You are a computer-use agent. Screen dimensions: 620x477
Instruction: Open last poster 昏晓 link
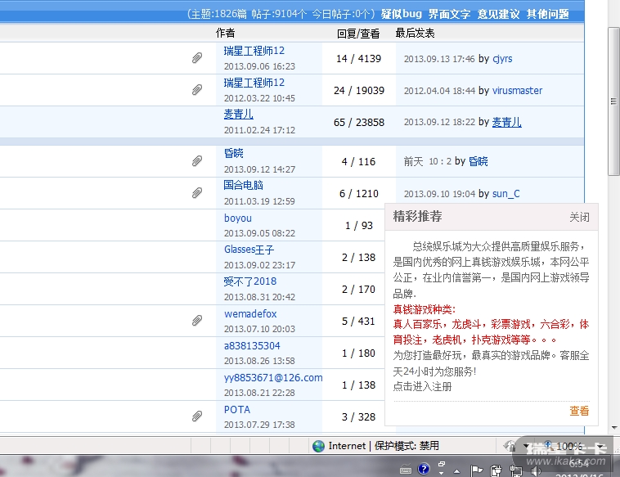pyautogui.click(x=478, y=161)
